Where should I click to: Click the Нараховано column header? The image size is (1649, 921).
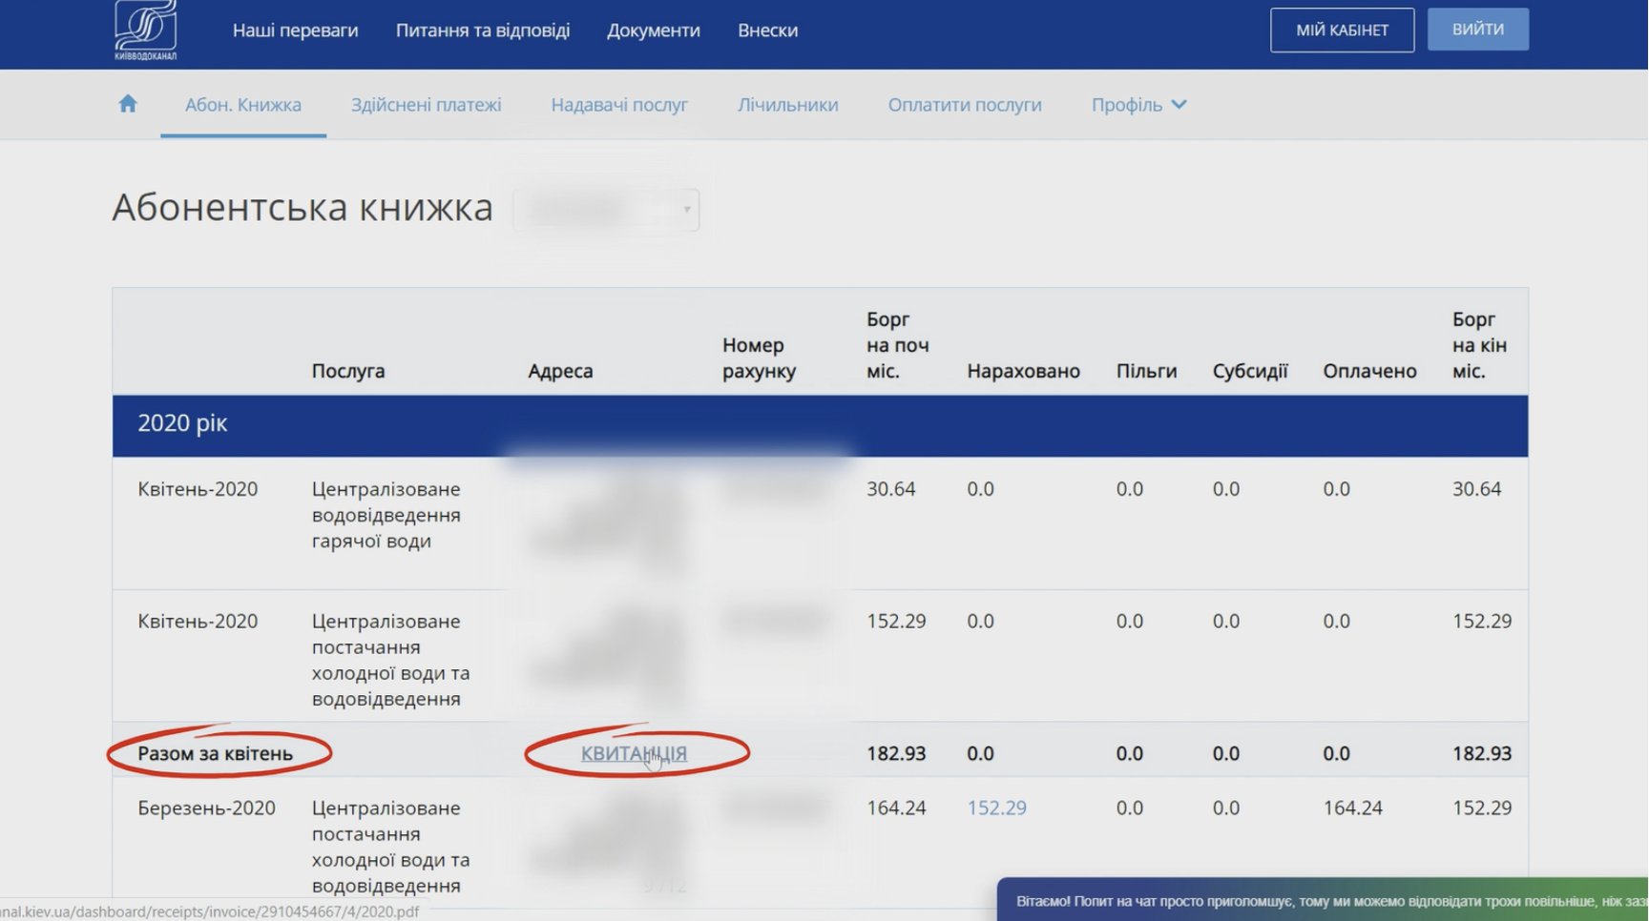point(1023,371)
